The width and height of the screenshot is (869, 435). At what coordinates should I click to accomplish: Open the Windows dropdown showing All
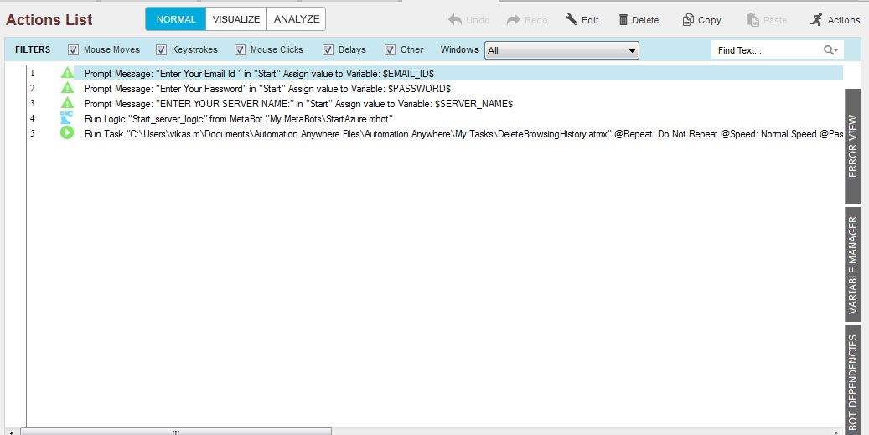coord(561,50)
